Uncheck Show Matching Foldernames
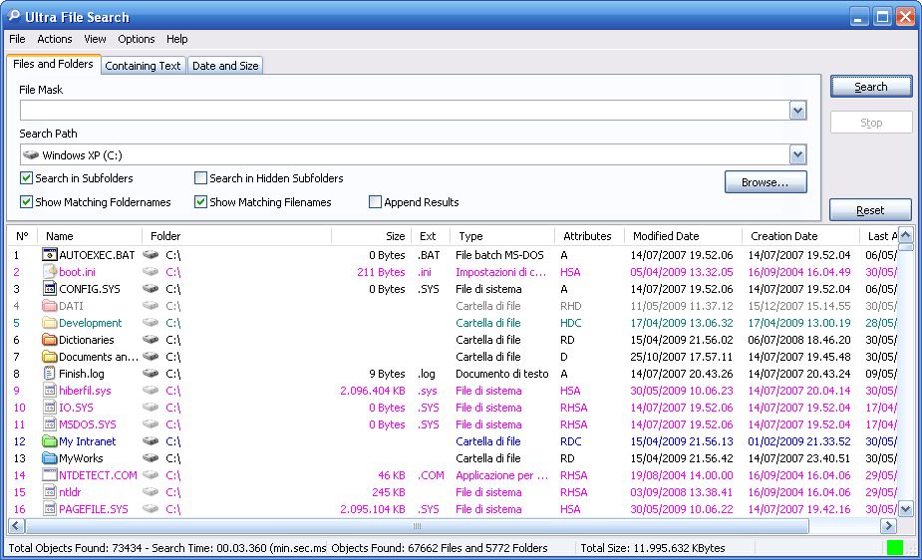The image size is (922, 560). click(27, 202)
